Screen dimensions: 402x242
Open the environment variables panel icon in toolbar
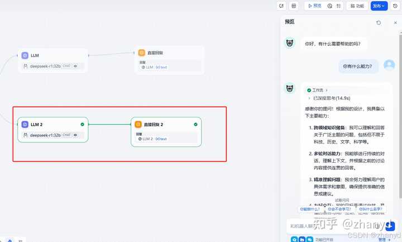(x=294, y=6)
